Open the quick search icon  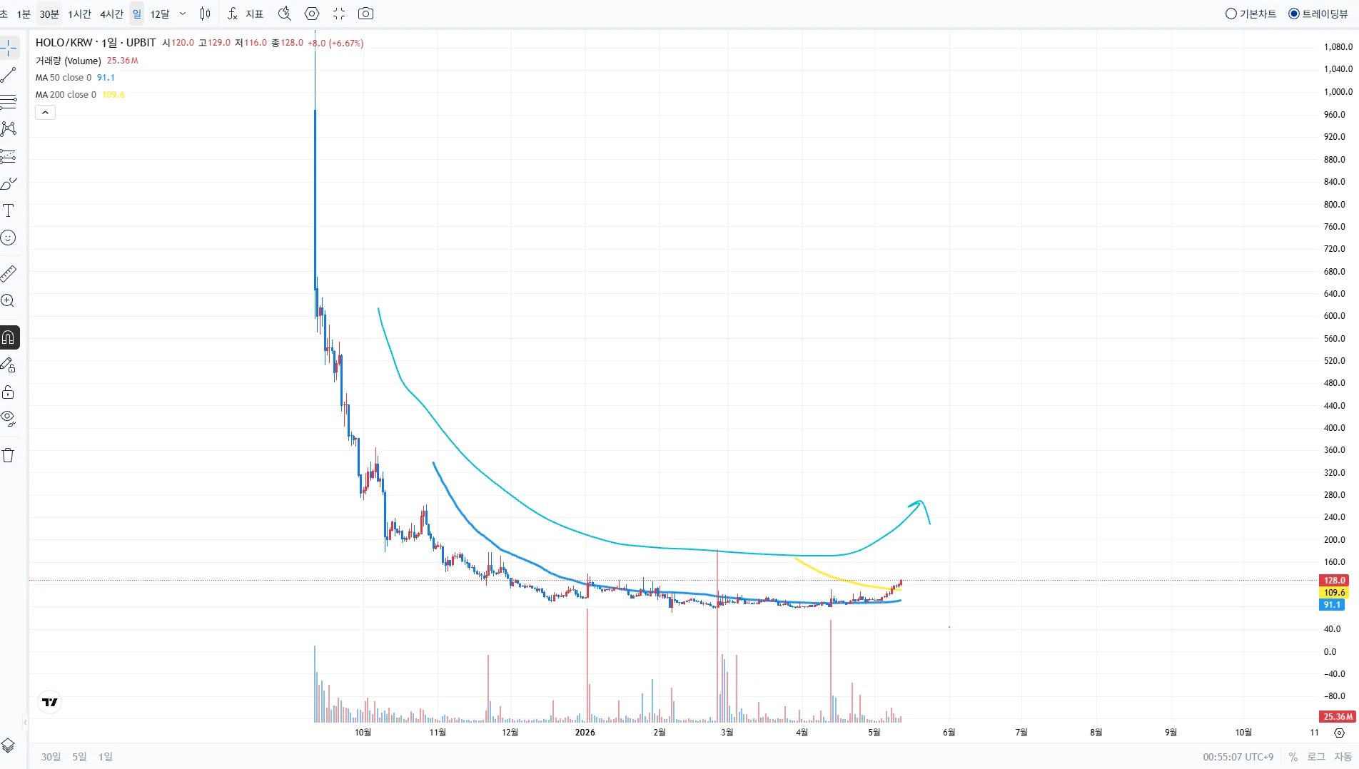(x=284, y=14)
